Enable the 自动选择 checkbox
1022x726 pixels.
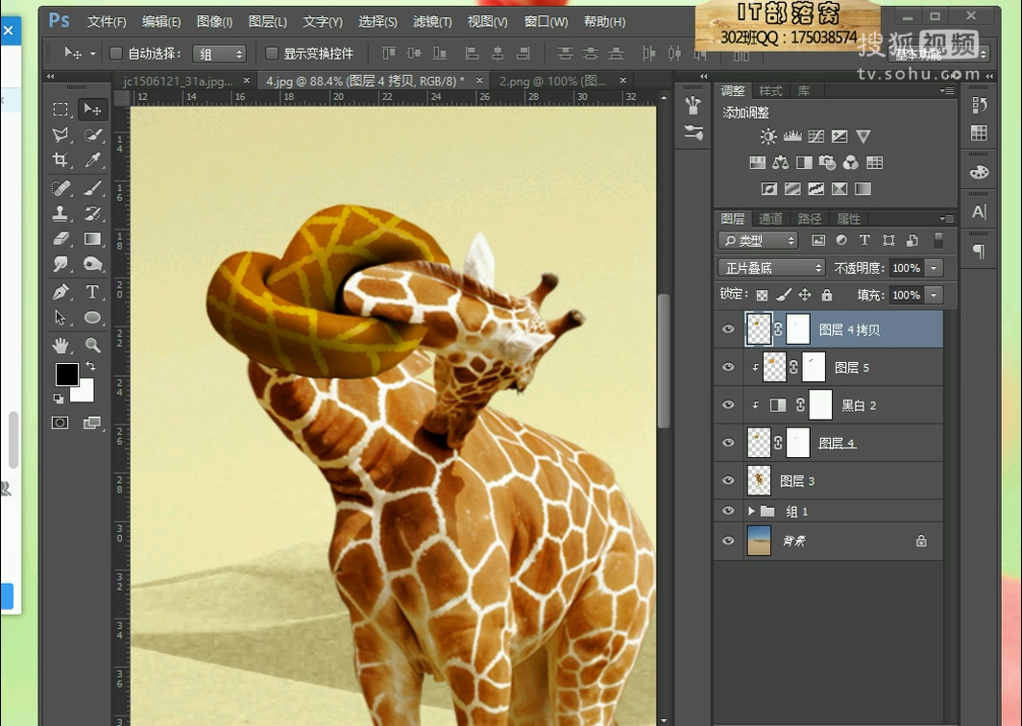pos(116,54)
